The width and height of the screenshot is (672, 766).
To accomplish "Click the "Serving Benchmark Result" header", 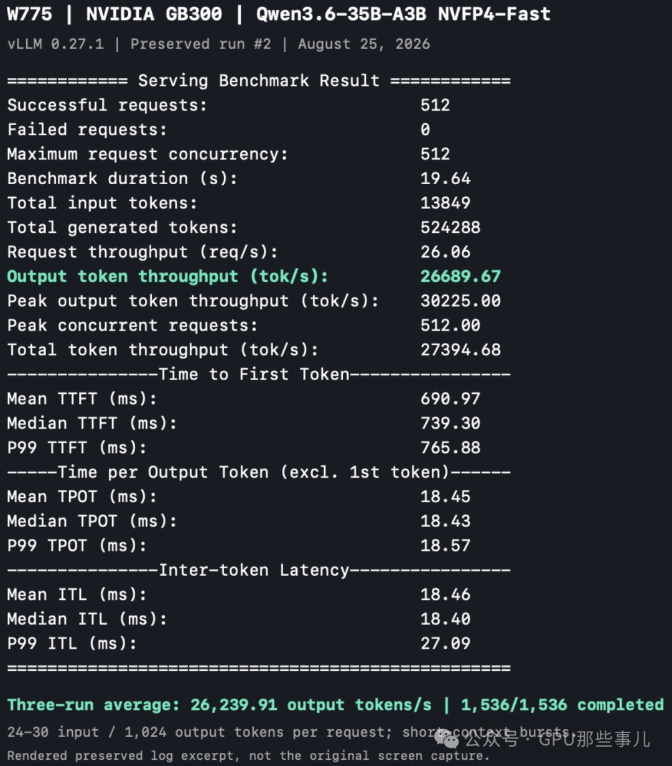I will point(258,80).
